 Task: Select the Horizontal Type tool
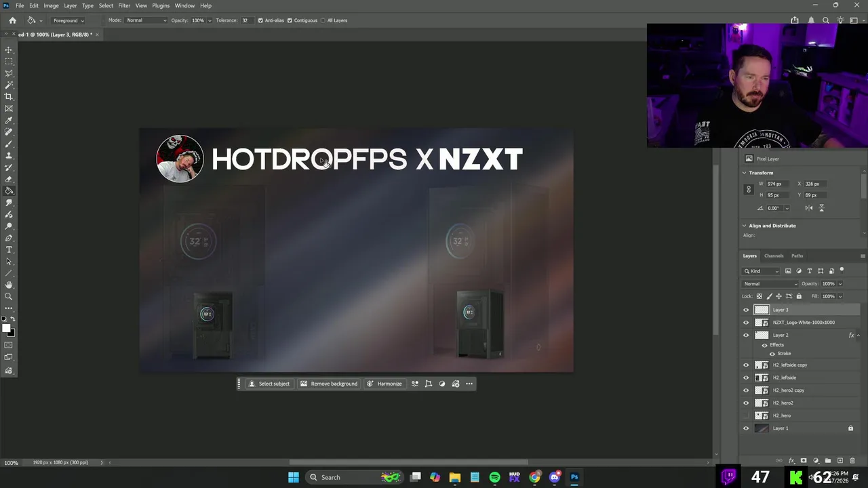[x=9, y=249]
